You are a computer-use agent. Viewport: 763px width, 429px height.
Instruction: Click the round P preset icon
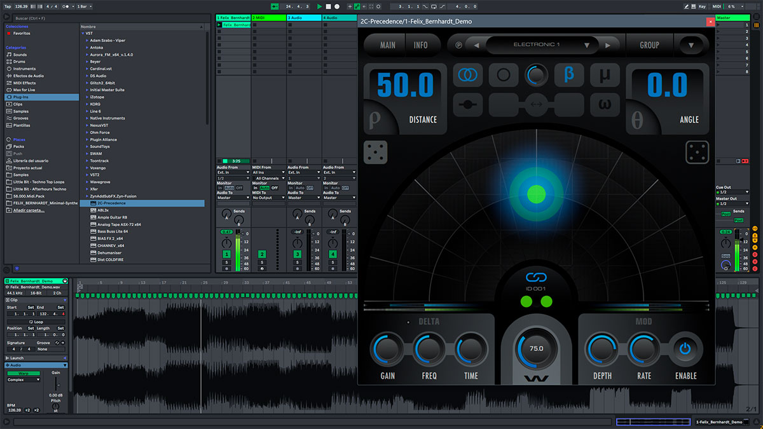point(459,45)
